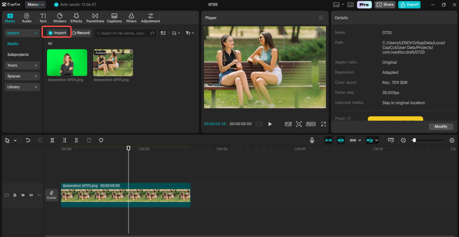Select the Screenshot (4701).png thumbnail
This screenshot has height=237, width=459.
tap(67, 62)
